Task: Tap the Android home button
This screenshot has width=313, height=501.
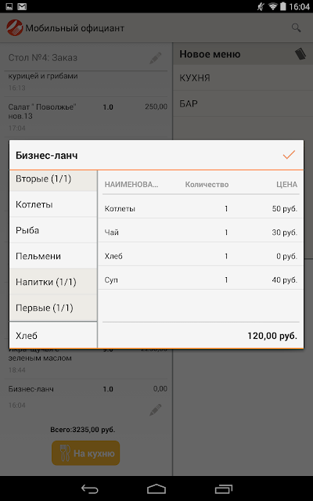Action: [156, 488]
